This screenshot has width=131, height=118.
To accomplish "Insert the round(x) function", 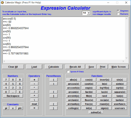I will pos(105,104).
